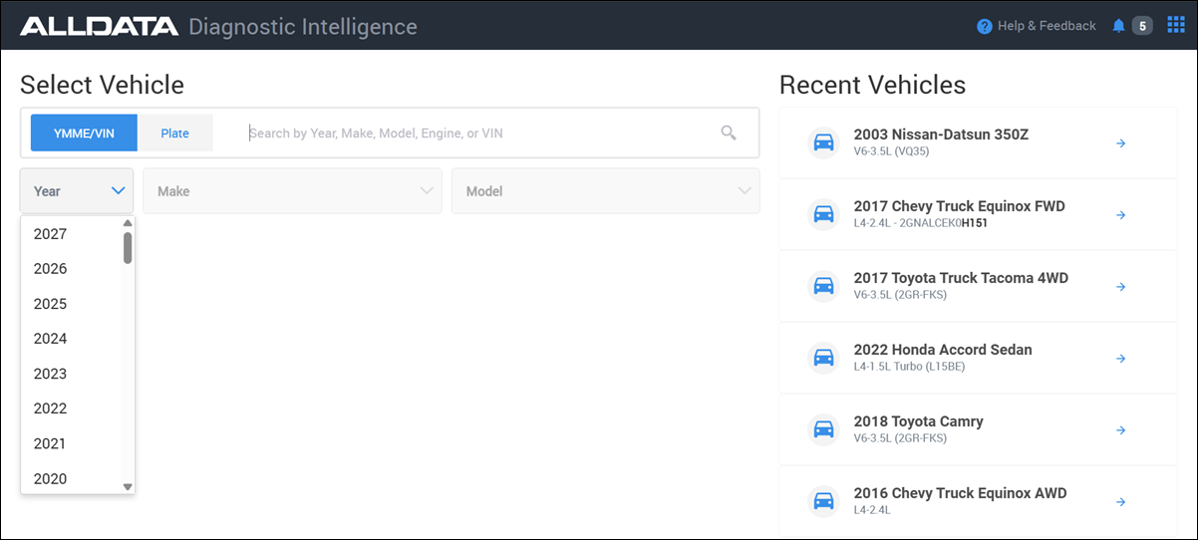1198x540 pixels.
Task: Choose 2027 from the year list
Action: tap(72, 234)
